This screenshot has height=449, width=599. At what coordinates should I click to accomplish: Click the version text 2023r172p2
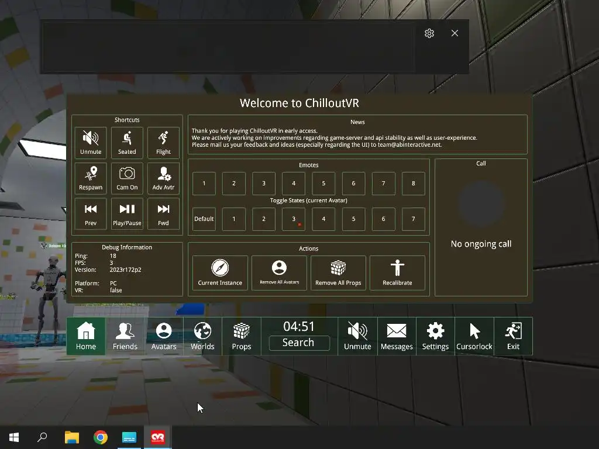(125, 270)
